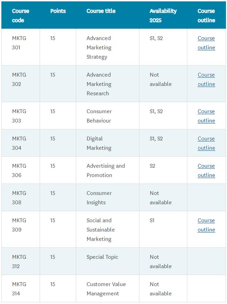Image resolution: width=227 pixels, height=304 pixels.
Task: Select the MKTG 312 course code cell
Action: (x=19, y=262)
